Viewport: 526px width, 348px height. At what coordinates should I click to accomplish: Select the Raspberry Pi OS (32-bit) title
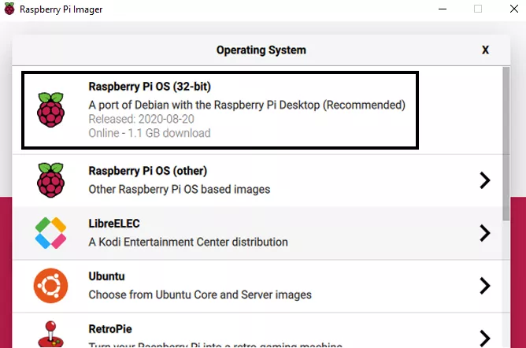[x=150, y=86]
